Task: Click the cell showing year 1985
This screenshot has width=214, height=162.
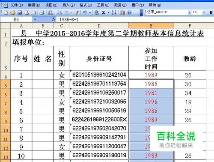Action: pyautogui.click(x=151, y=84)
